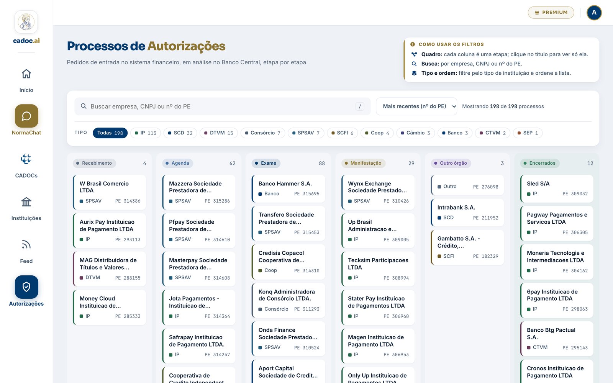Focus the Buscar empresa search field
Viewport: 613px width, 383px height.
click(223, 106)
